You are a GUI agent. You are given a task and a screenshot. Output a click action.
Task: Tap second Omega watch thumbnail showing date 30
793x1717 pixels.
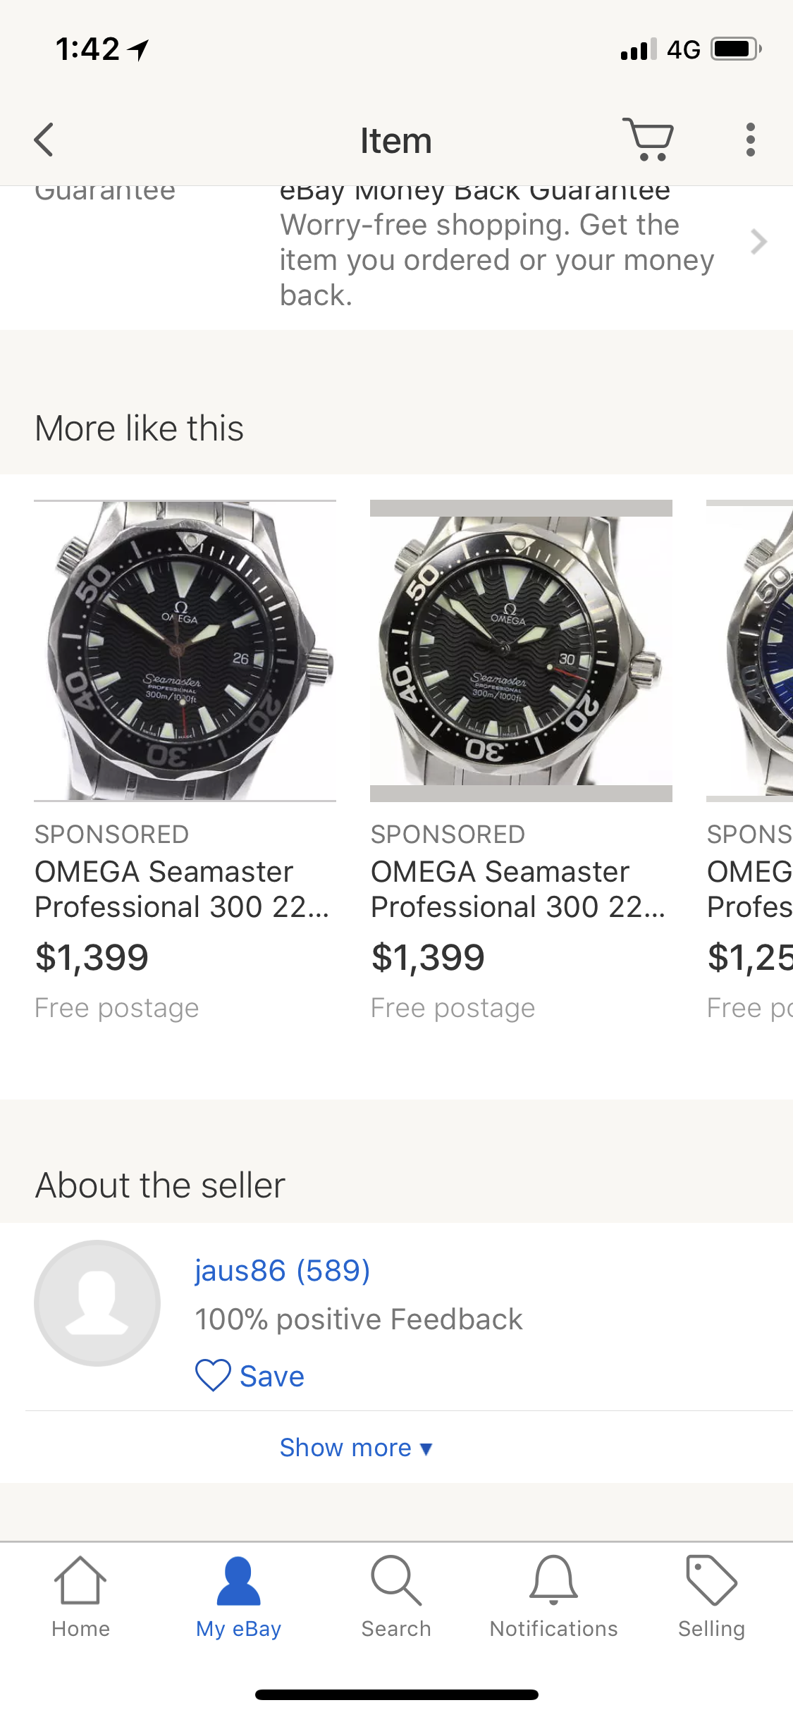(521, 651)
